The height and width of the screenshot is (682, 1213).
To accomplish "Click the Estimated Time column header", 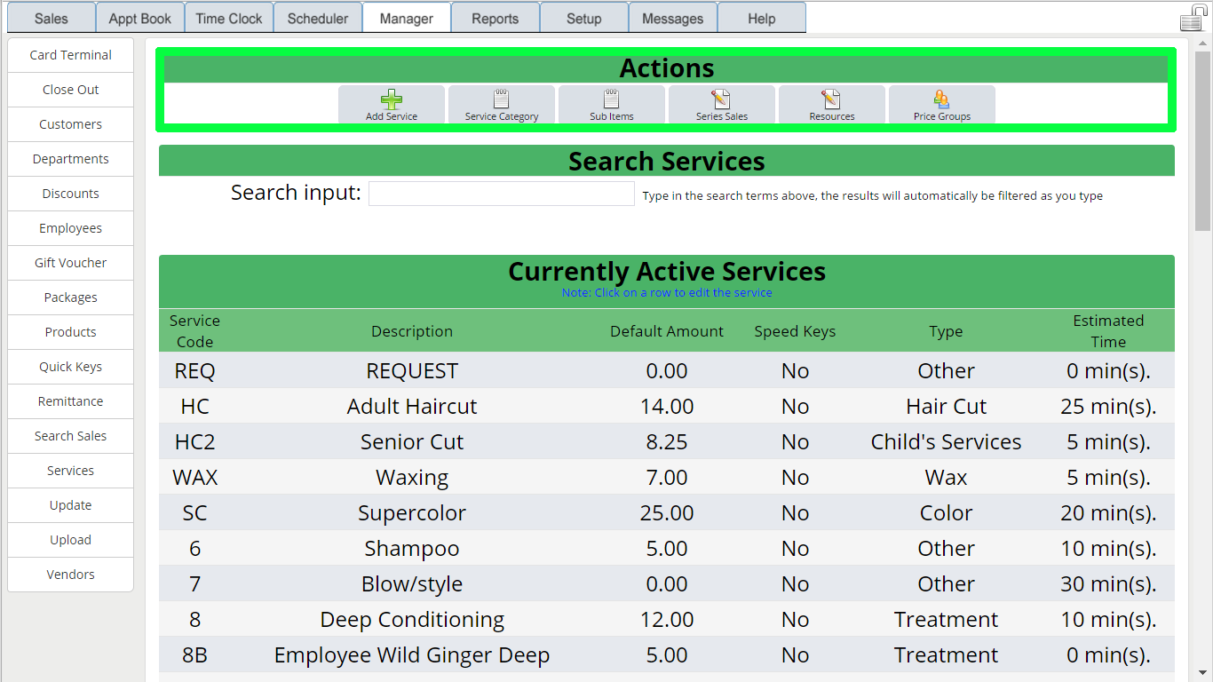I will 1108,331.
